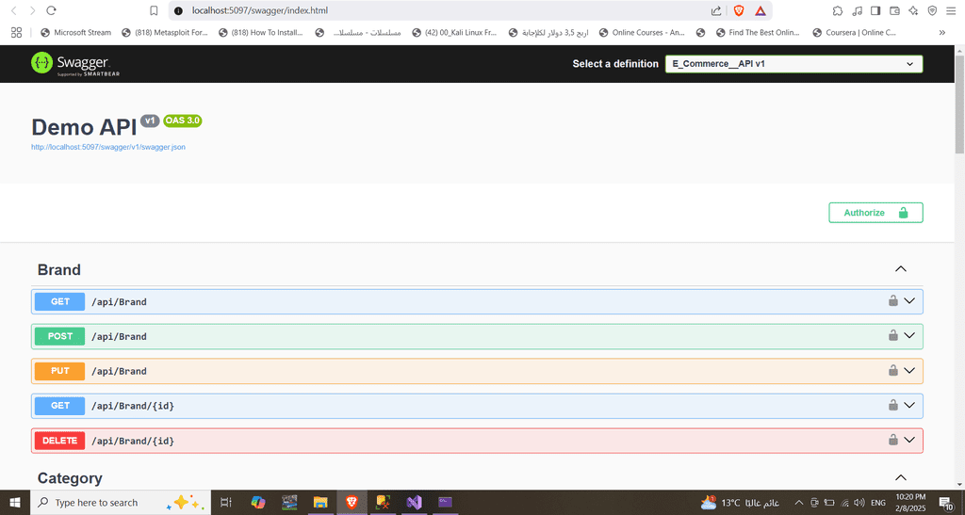Viewport: 965px width, 515px height.
Task: Open 00_Kali Linux Fr... bookmark
Action: point(454,33)
